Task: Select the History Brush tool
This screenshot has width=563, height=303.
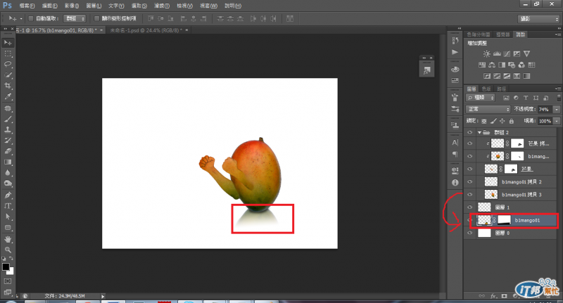Action: pyautogui.click(x=8, y=141)
